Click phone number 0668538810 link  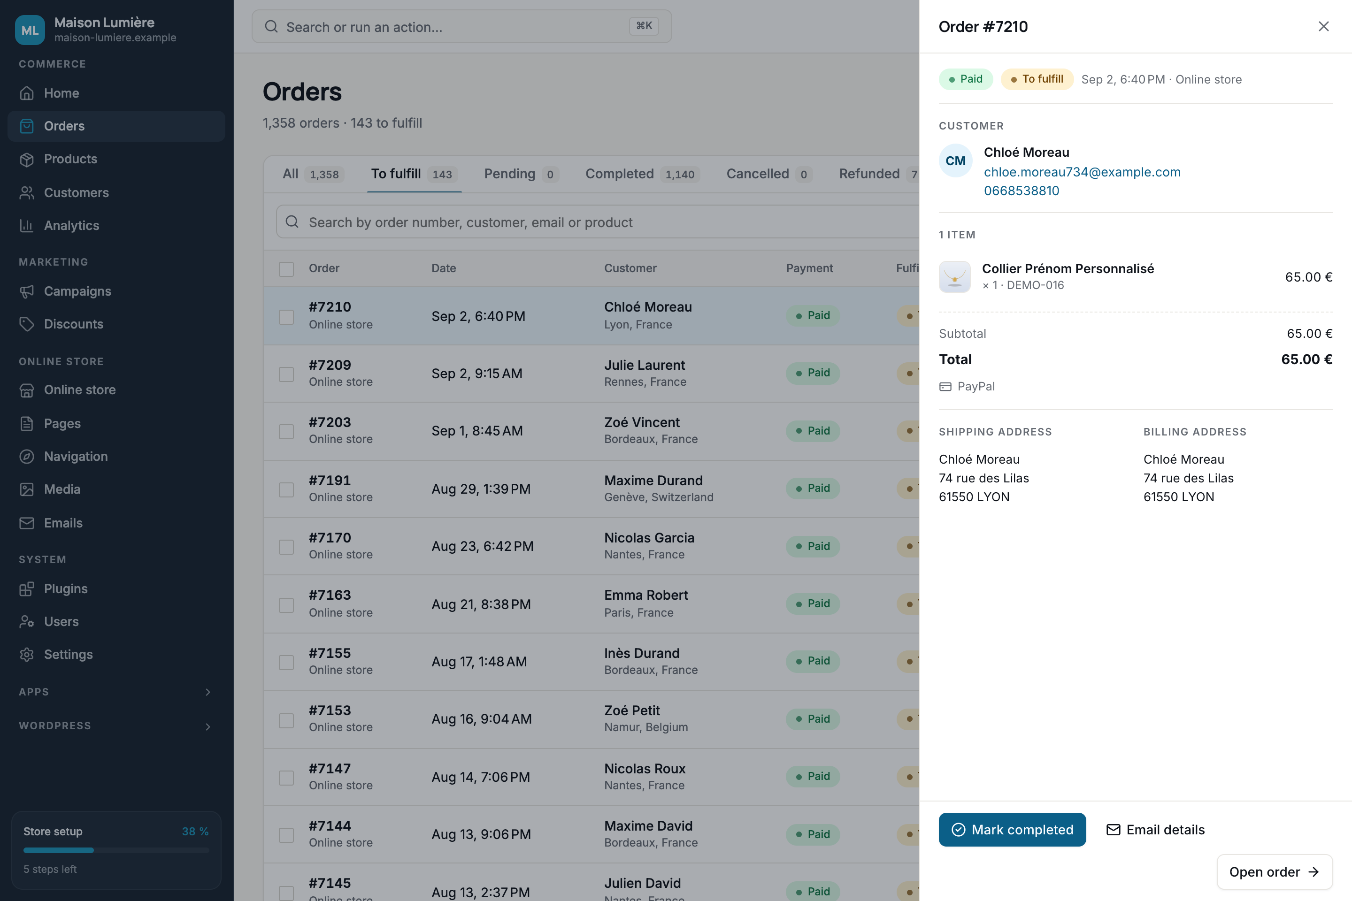point(1021,191)
